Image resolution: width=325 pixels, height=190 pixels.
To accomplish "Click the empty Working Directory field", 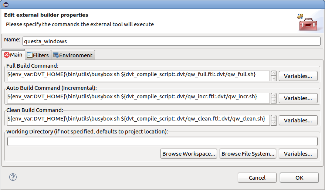I will coord(163,141).
